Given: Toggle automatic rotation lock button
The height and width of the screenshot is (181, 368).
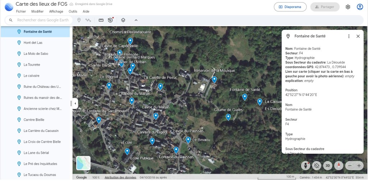Looking at the screenshot, I should click(x=316, y=166).
